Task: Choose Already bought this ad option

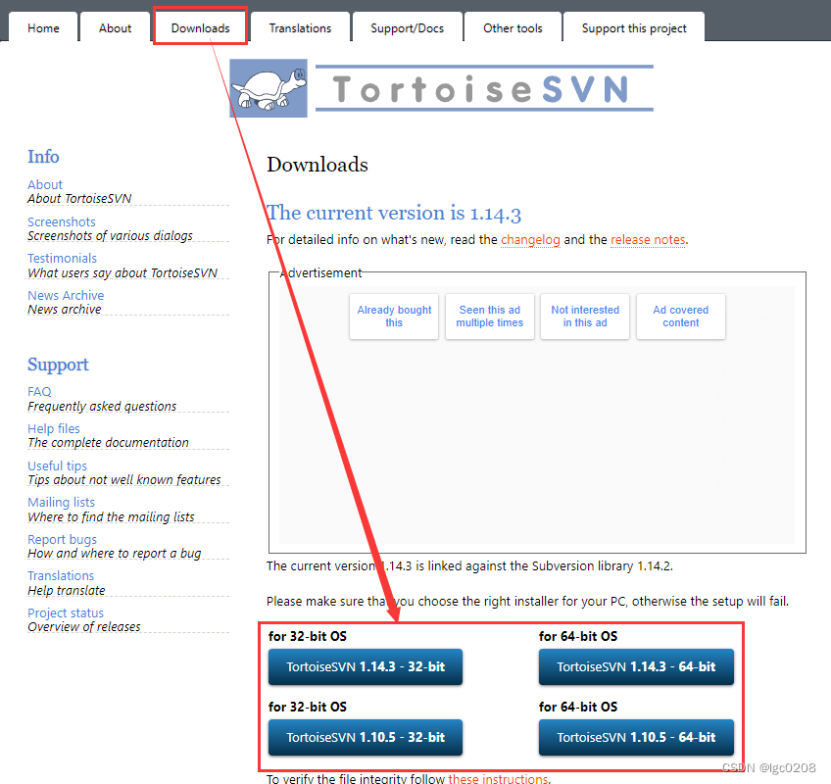Action: (394, 317)
